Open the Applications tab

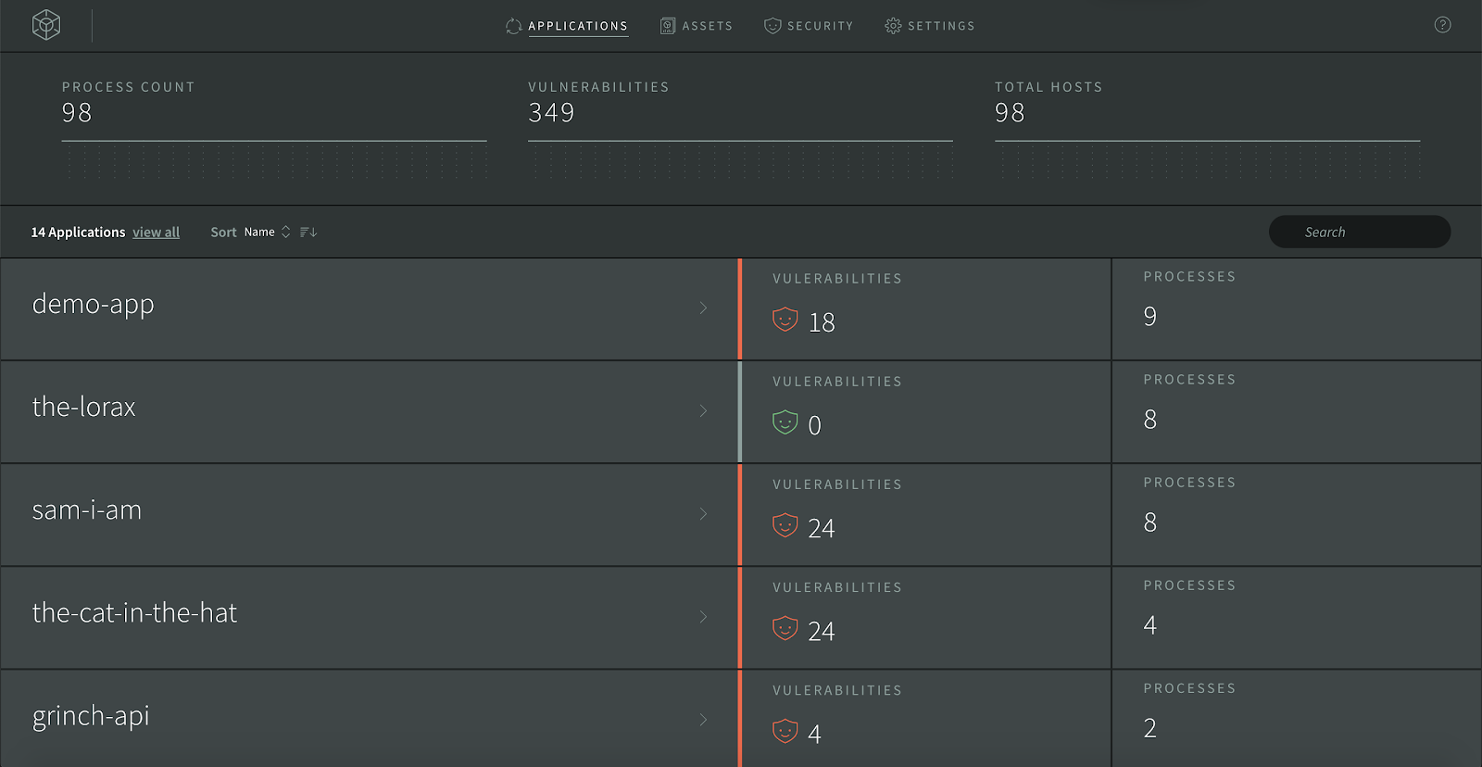pos(567,26)
